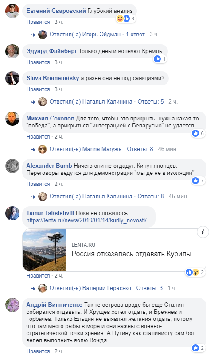The width and height of the screenshot is (222, 359).
Task: Open the like count on Михаил Соколов's comment
Action: pyautogui.click(x=199, y=133)
